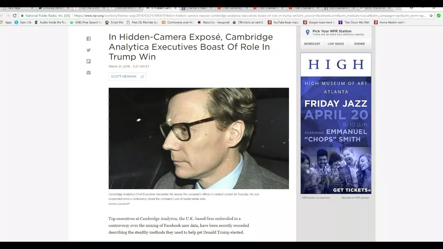
Task: Open the Huma Abedin won't bookmark
Action: pos(390,22)
